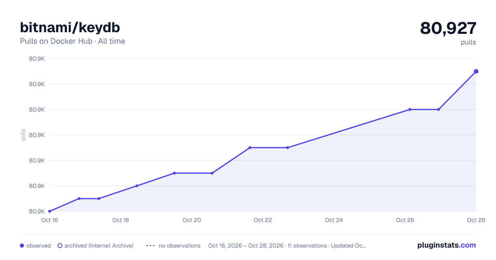Select the data point above the Oct 18 label

(x=137, y=186)
